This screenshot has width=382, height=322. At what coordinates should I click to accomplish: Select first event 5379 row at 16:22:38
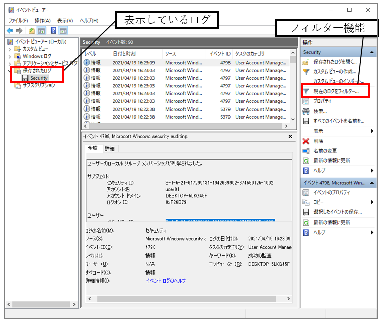(186, 109)
